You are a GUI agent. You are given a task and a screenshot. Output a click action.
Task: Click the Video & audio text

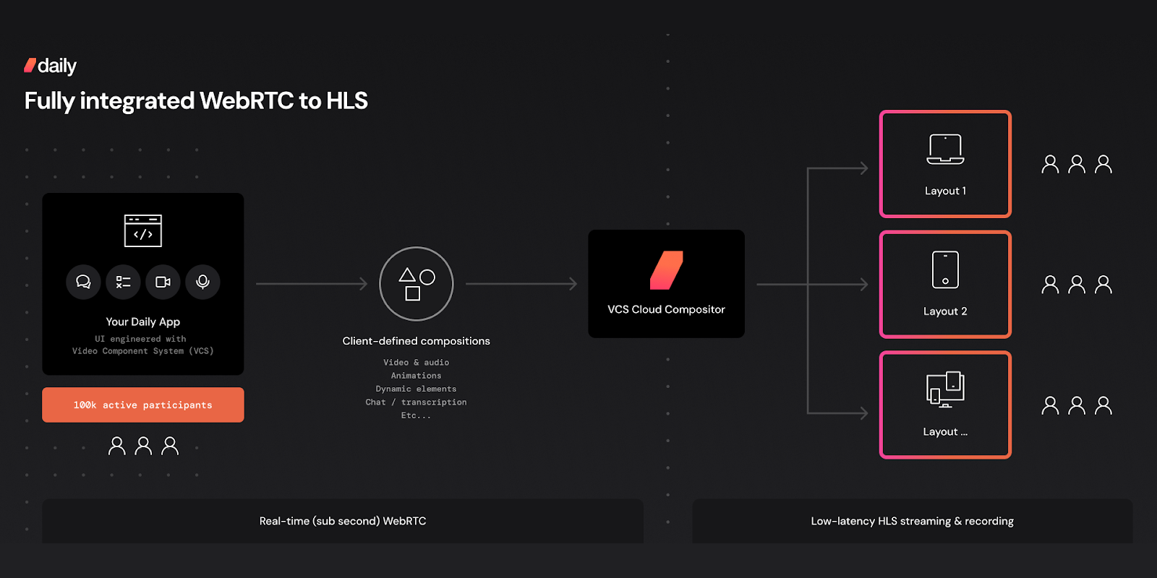[x=417, y=363]
